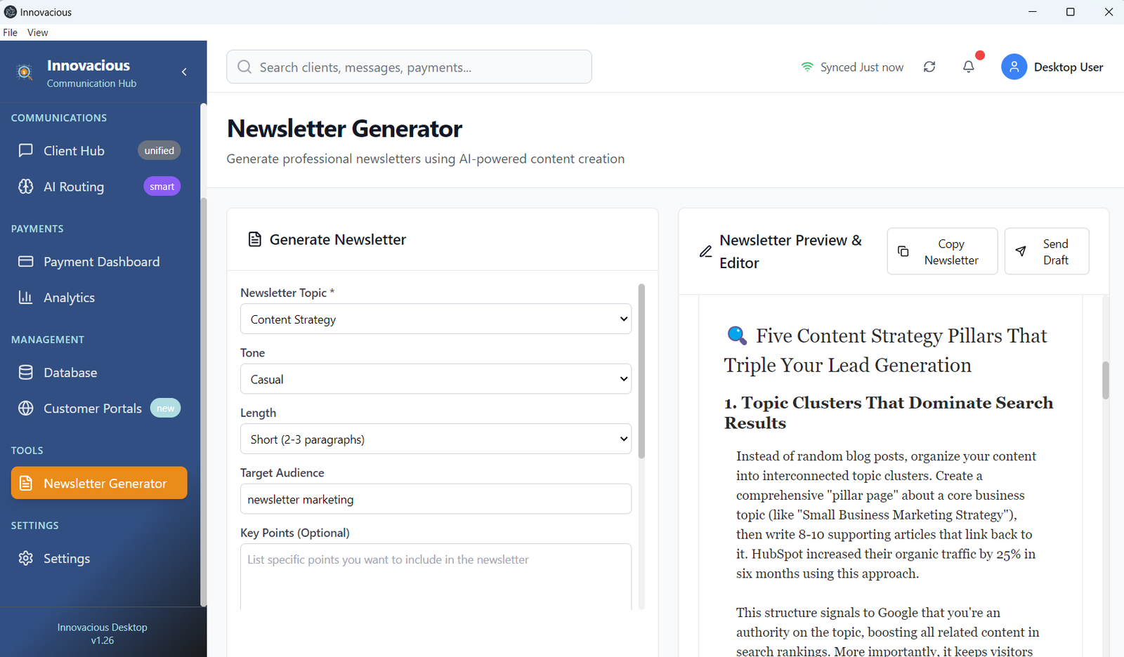Open the Tone dropdown
The image size is (1124, 657).
click(436, 379)
